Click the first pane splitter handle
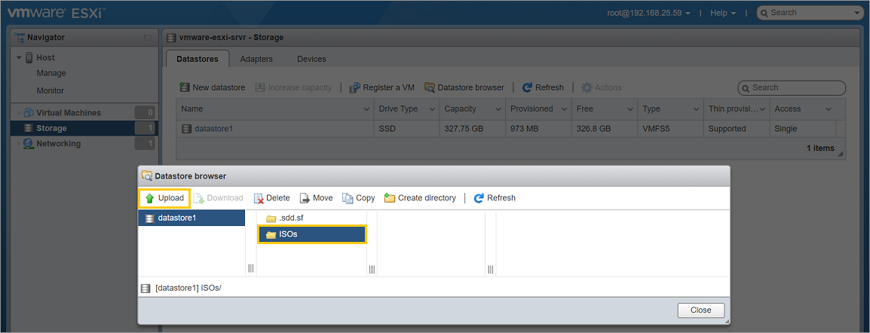870x333 pixels. click(250, 268)
